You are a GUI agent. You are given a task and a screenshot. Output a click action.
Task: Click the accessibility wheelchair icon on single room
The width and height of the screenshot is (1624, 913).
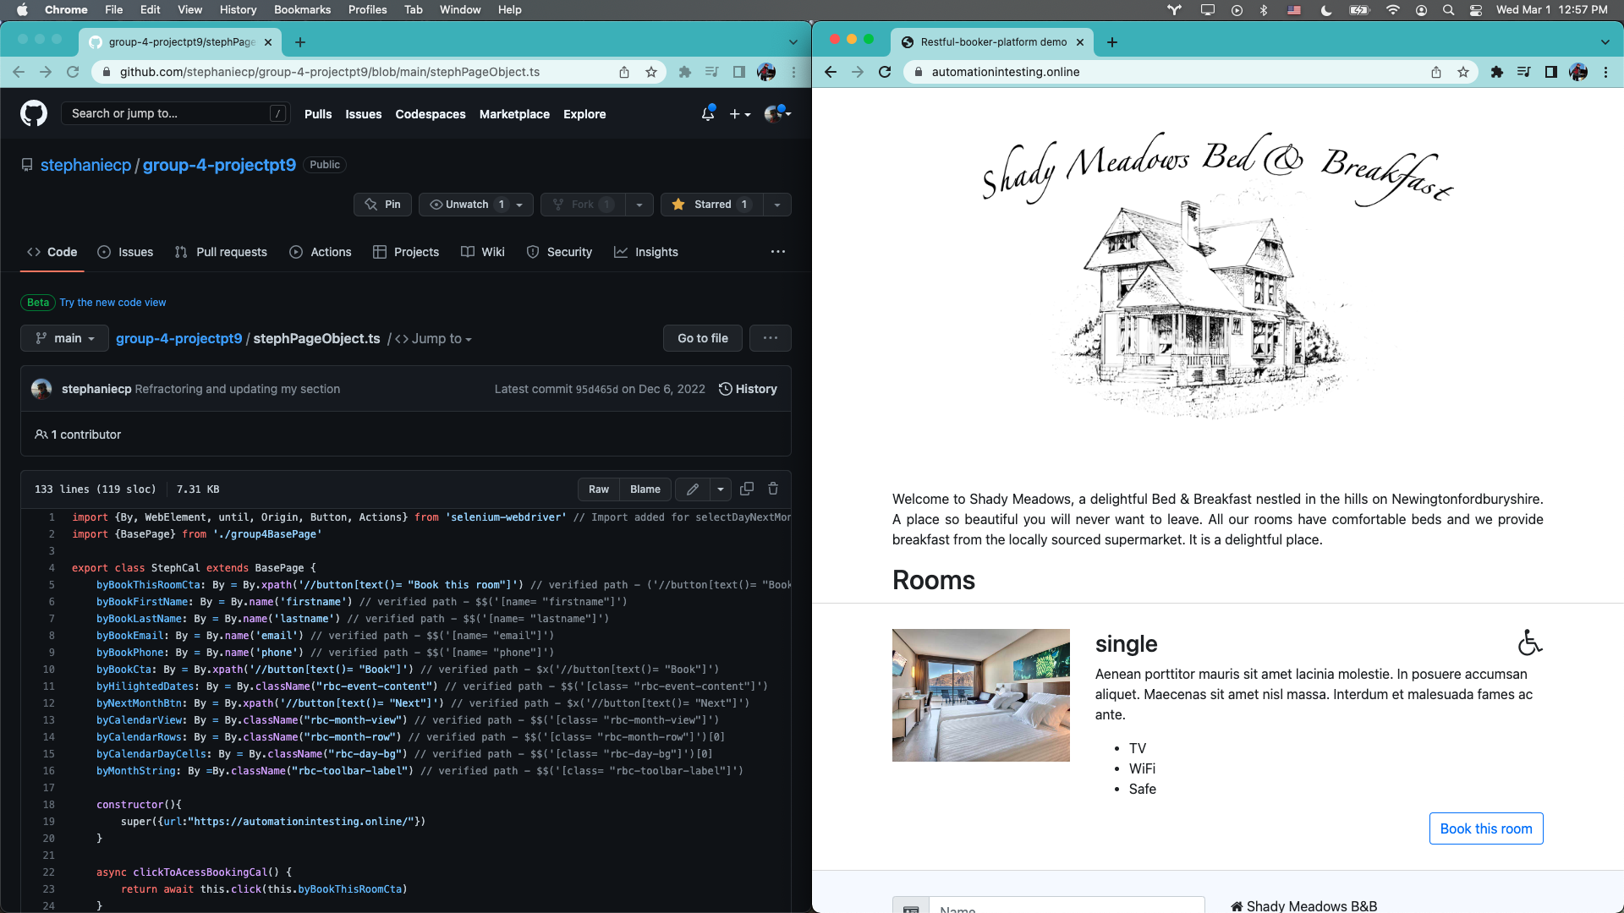(1529, 642)
